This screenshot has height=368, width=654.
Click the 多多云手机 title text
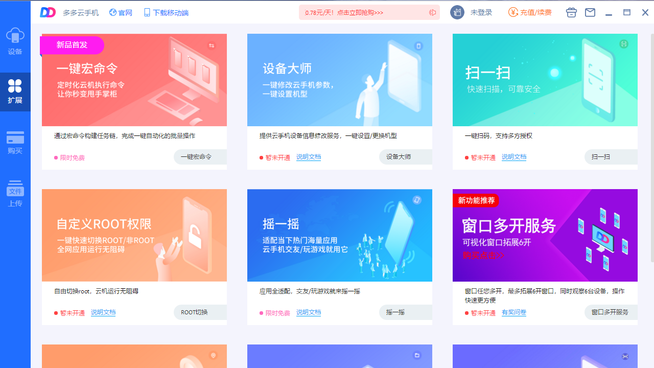pos(81,13)
